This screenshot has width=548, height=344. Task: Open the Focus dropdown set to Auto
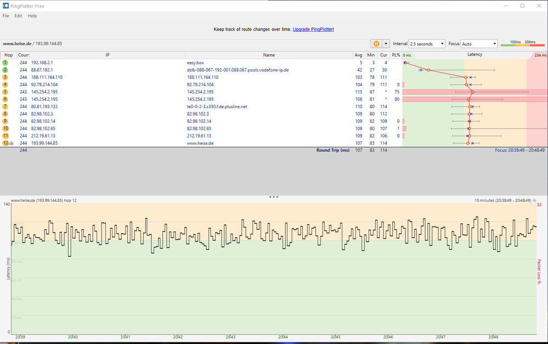[479, 44]
